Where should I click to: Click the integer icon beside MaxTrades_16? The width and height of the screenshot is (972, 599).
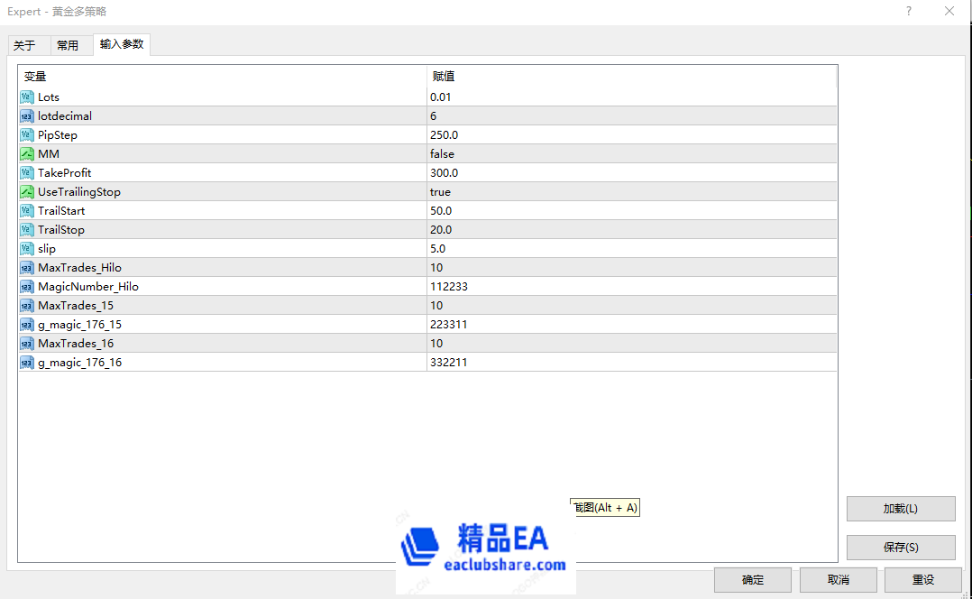pyautogui.click(x=27, y=344)
